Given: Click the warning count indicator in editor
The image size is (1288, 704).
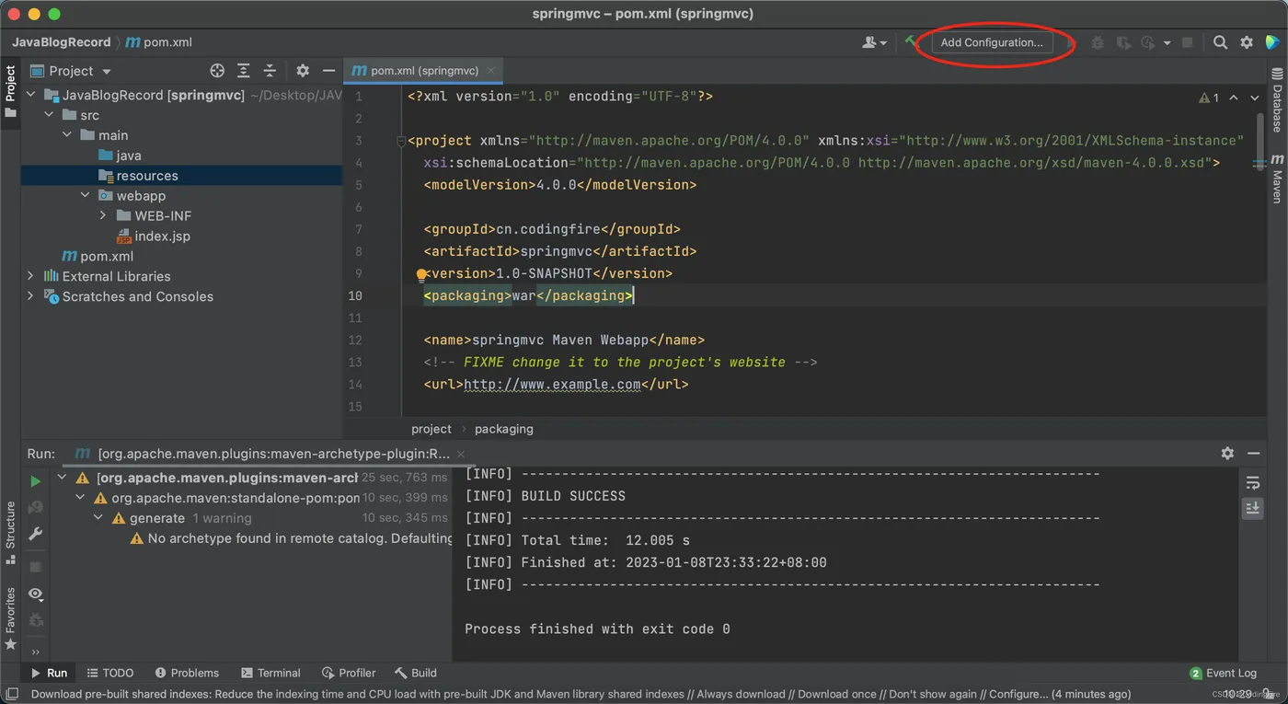Looking at the screenshot, I should [x=1209, y=98].
